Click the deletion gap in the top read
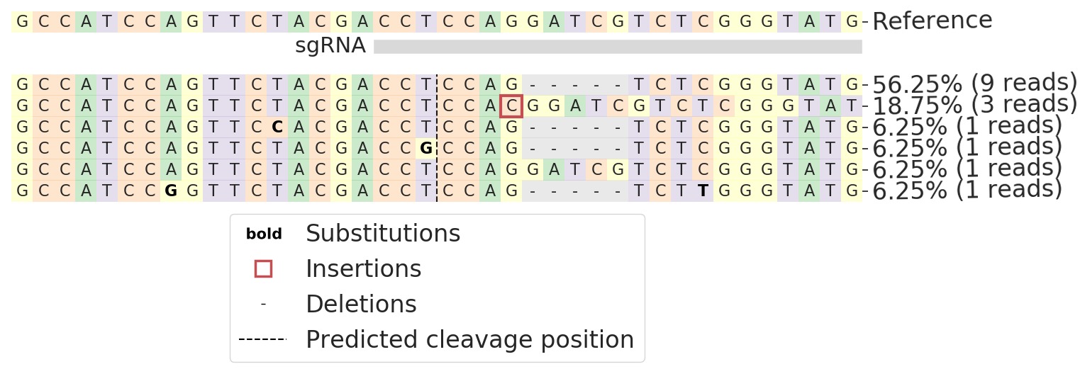The image size is (1085, 369). point(575,85)
